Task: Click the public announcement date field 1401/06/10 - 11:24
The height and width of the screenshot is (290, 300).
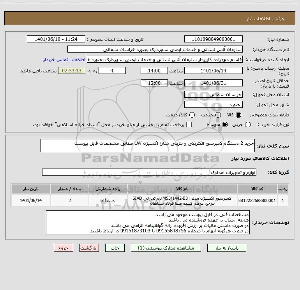Action: 56,39
